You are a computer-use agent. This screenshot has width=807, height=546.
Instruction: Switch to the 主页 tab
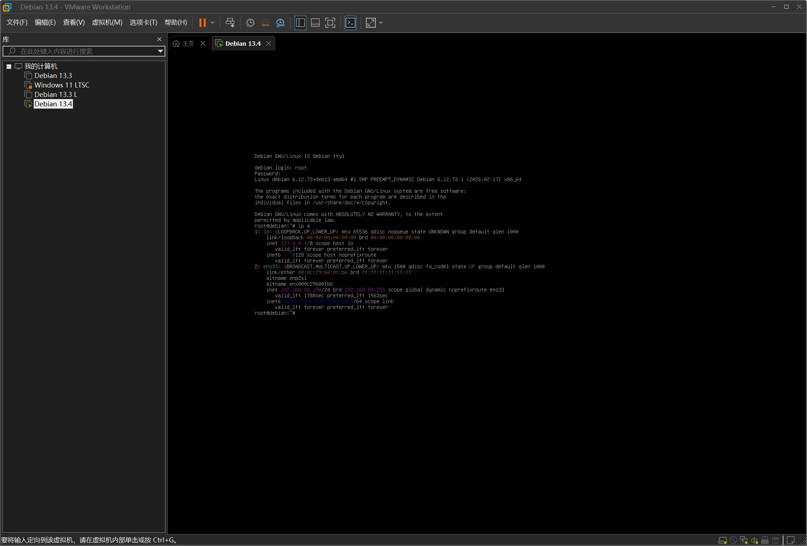pos(184,44)
